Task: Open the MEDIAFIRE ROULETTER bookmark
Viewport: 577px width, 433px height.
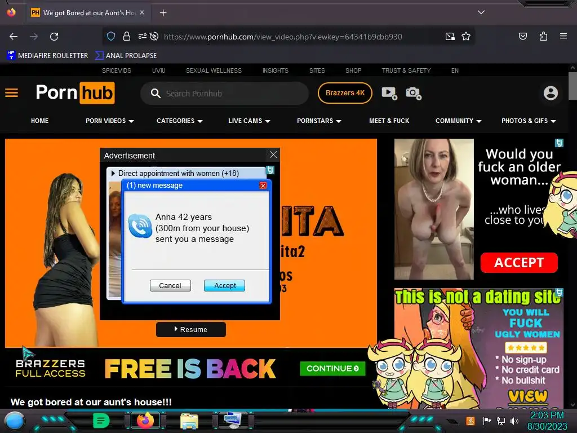Action: (x=47, y=56)
